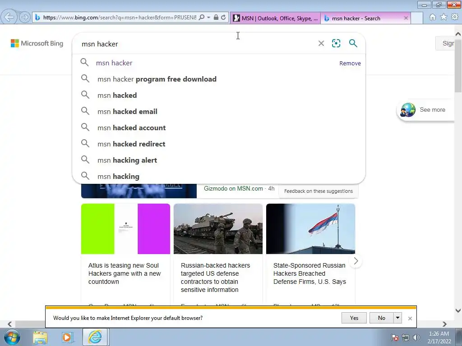Open the Russian flag news thumbnail
Image resolution: width=462 pixels, height=346 pixels.
click(x=310, y=229)
